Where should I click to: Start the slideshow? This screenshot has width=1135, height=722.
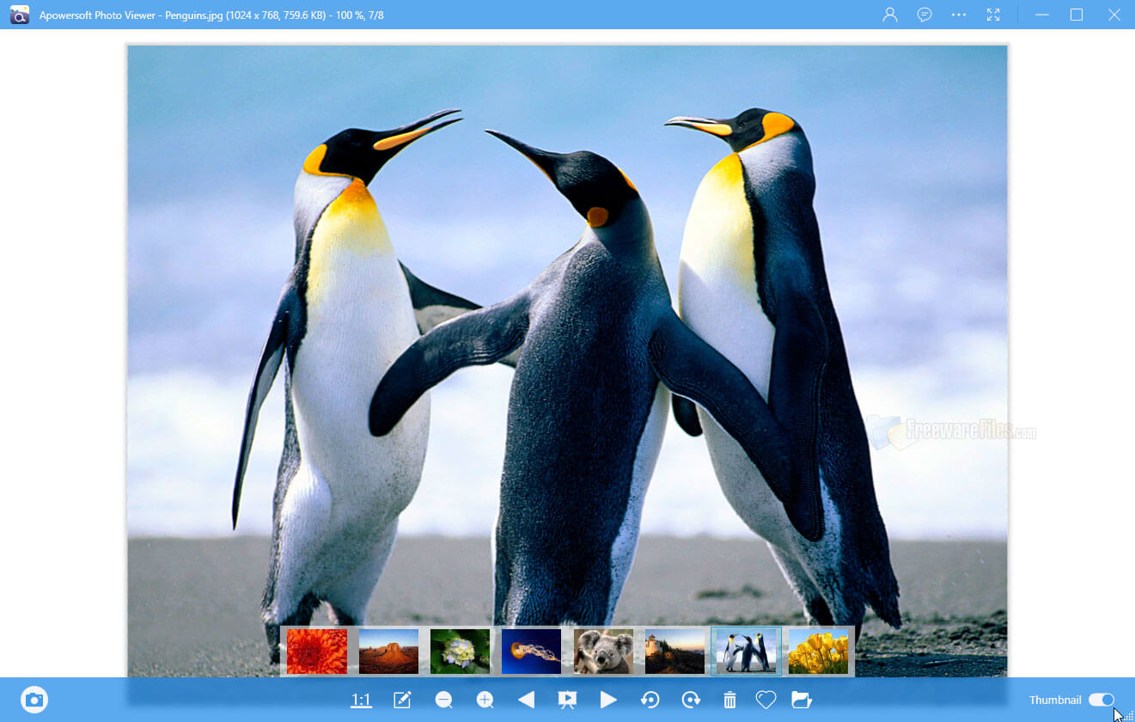(x=568, y=700)
